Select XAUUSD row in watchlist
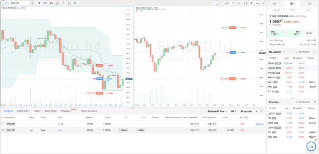The image size is (319, 154). point(292,72)
